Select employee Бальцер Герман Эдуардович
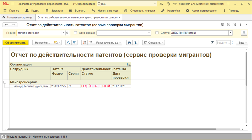This screenshot has width=252, height=140. coord(30,86)
